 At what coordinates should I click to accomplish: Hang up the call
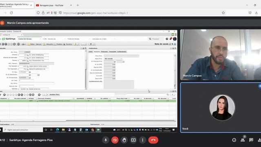153,140
